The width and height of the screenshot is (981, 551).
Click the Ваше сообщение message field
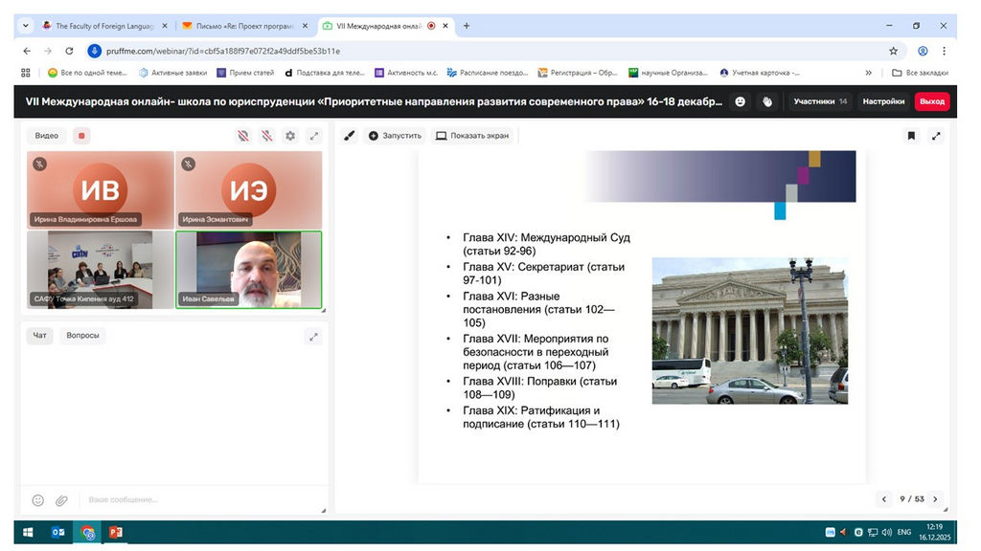192,499
